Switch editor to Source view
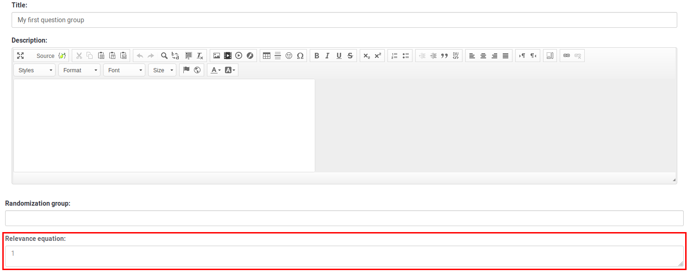 tap(45, 56)
